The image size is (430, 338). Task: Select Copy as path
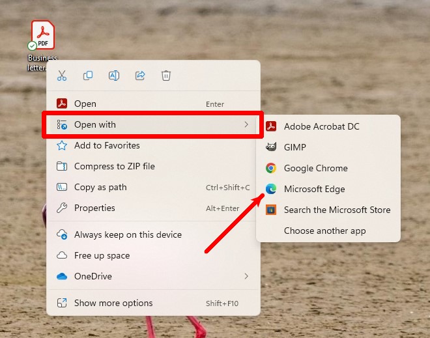[x=153, y=187]
